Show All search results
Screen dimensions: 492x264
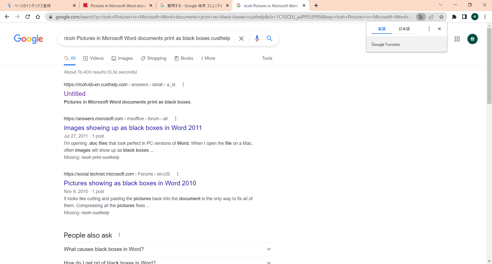pos(70,58)
